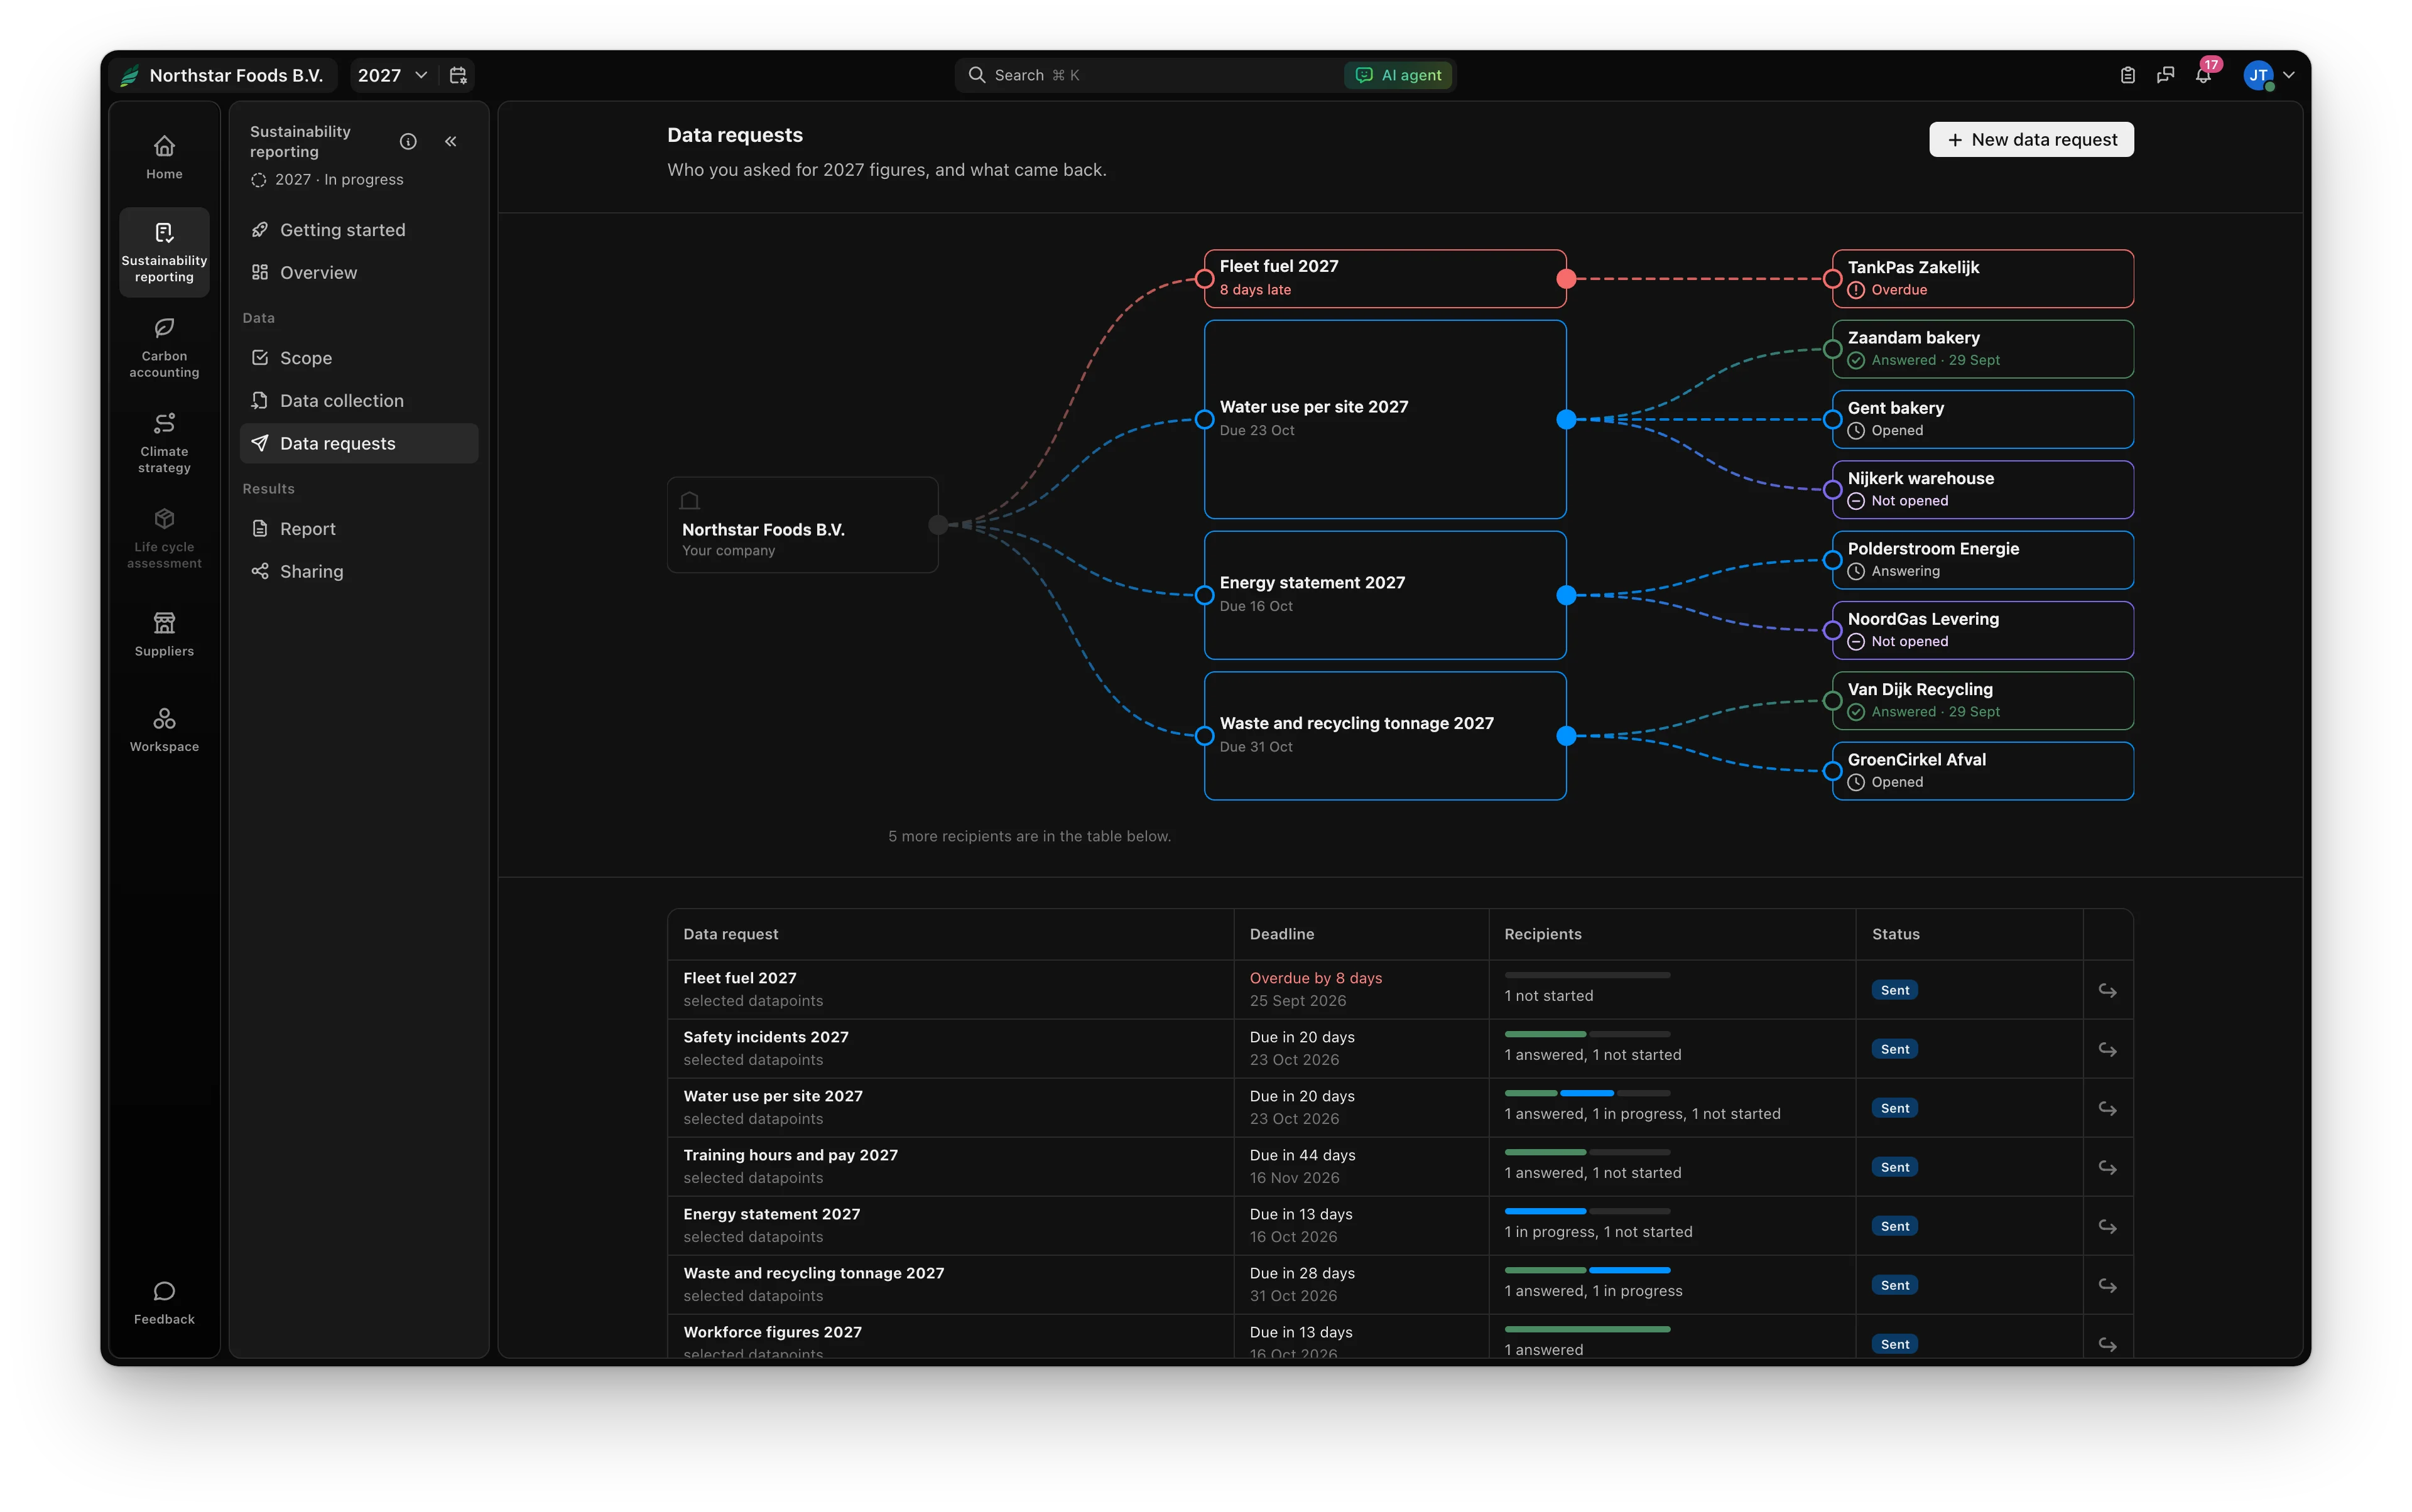Click share arrow in Energy statement 2027 table row

(x=2108, y=1226)
